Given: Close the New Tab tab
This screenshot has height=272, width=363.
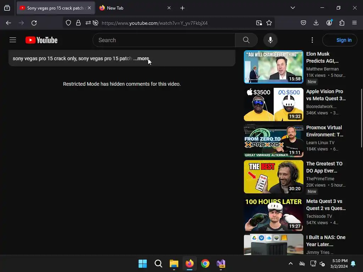Looking at the screenshot, I should 169,8.
